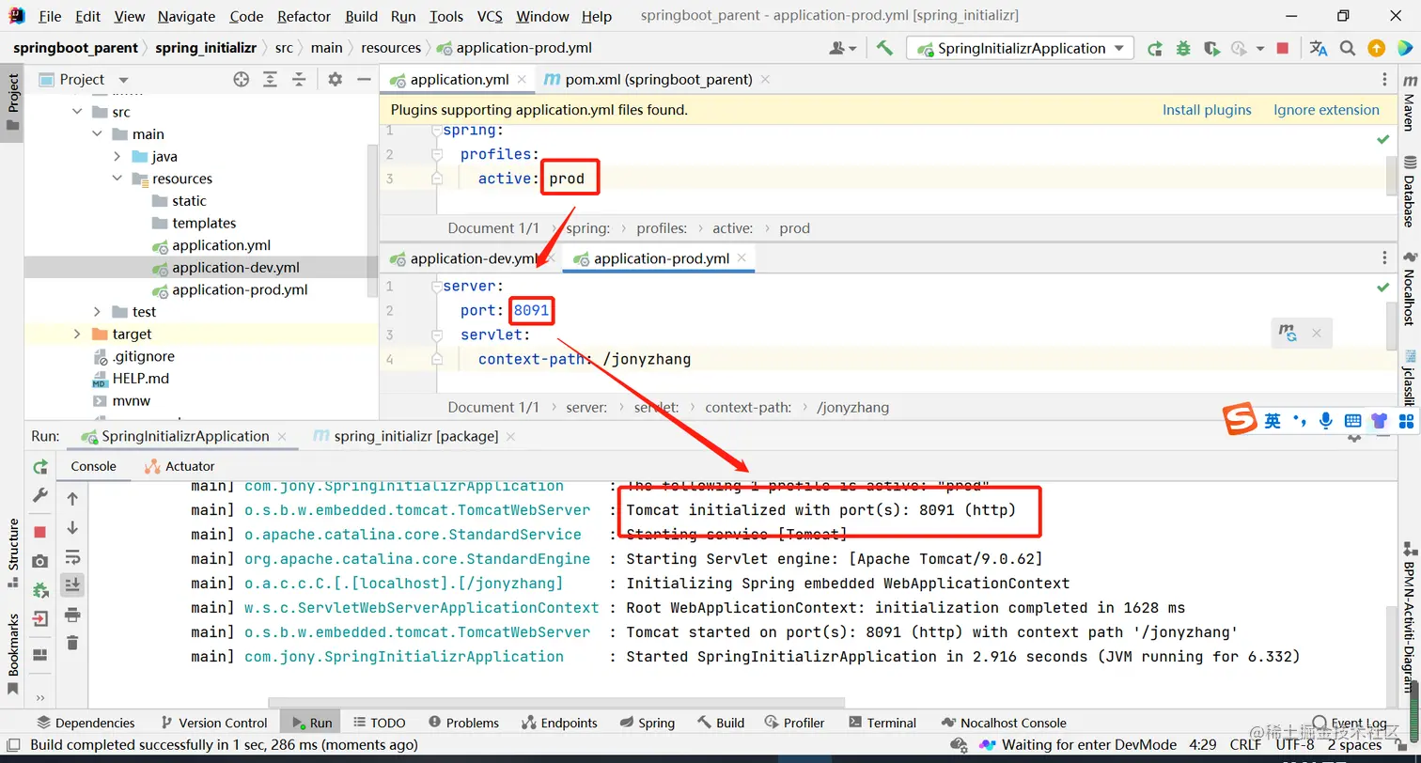This screenshot has height=763, width=1421.
Task: Expand all nodes in the Project panel
Action: [270, 80]
